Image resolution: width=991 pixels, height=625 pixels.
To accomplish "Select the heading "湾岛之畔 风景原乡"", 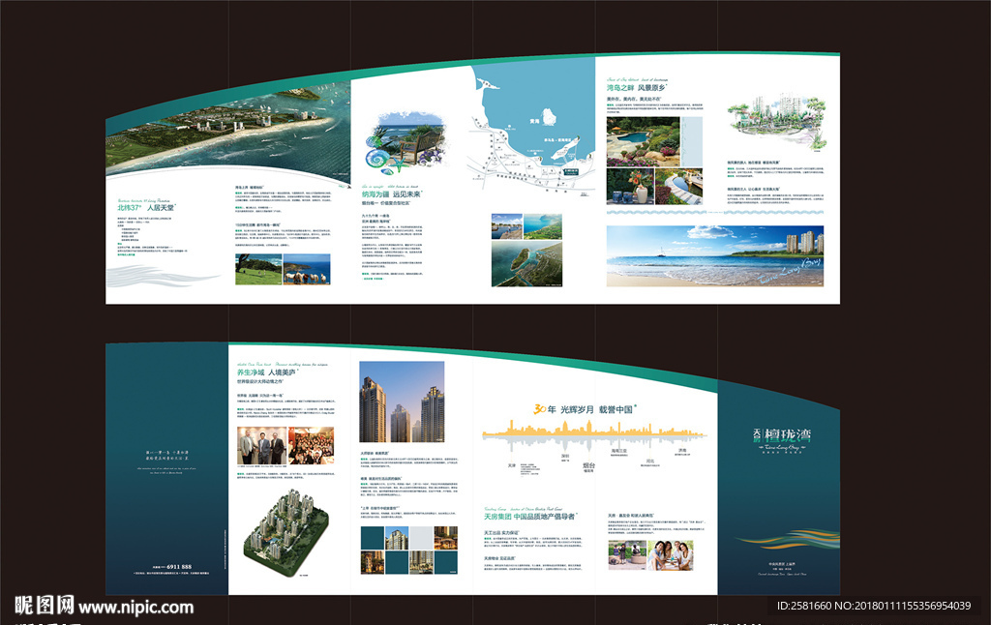I will (637, 88).
